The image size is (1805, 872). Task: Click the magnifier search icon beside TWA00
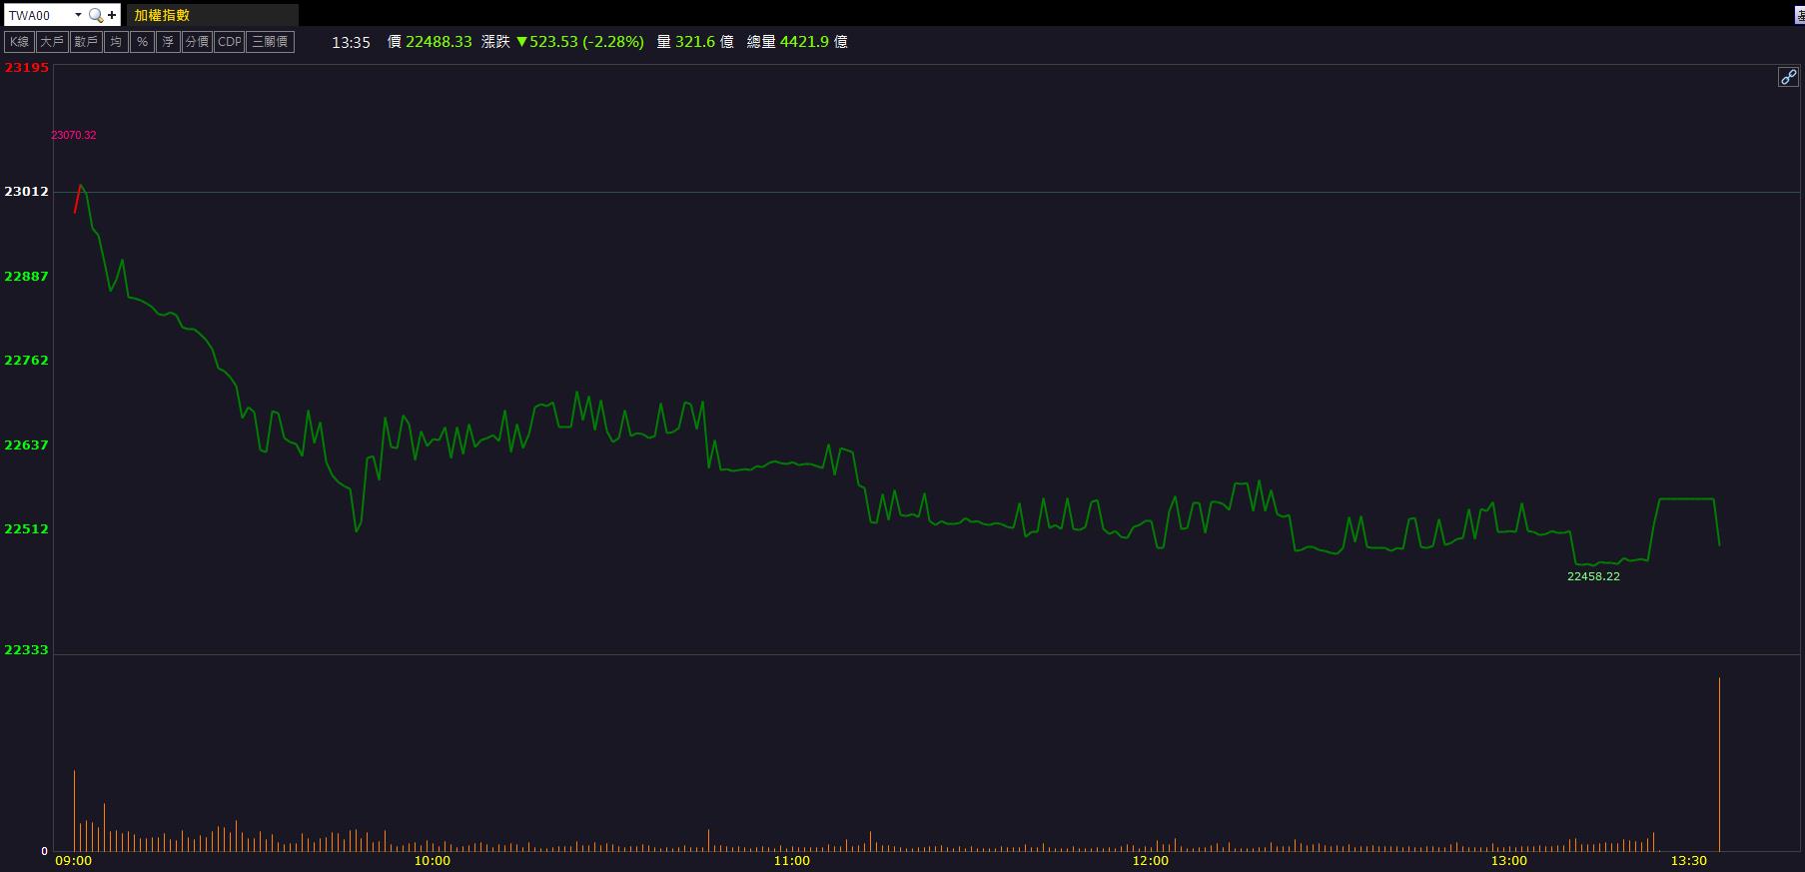click(95, 15)
